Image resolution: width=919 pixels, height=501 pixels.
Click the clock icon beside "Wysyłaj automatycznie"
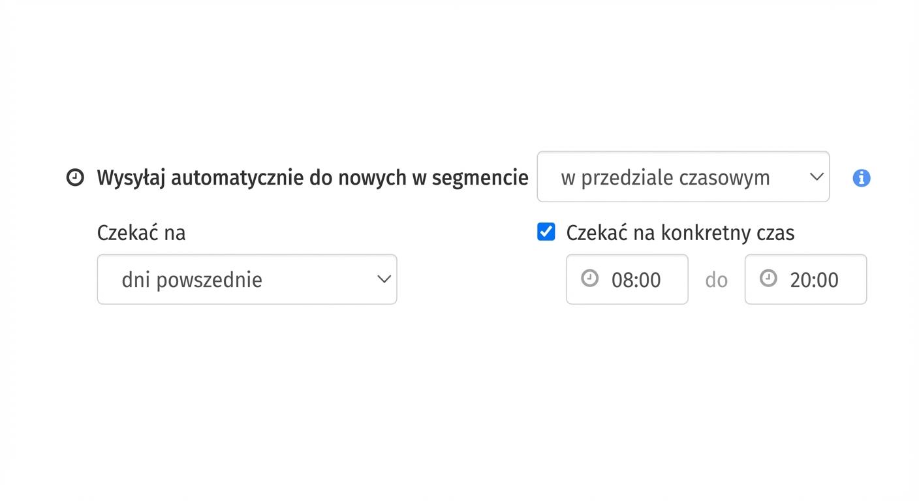pyautogui.click(x=75, y=177)
